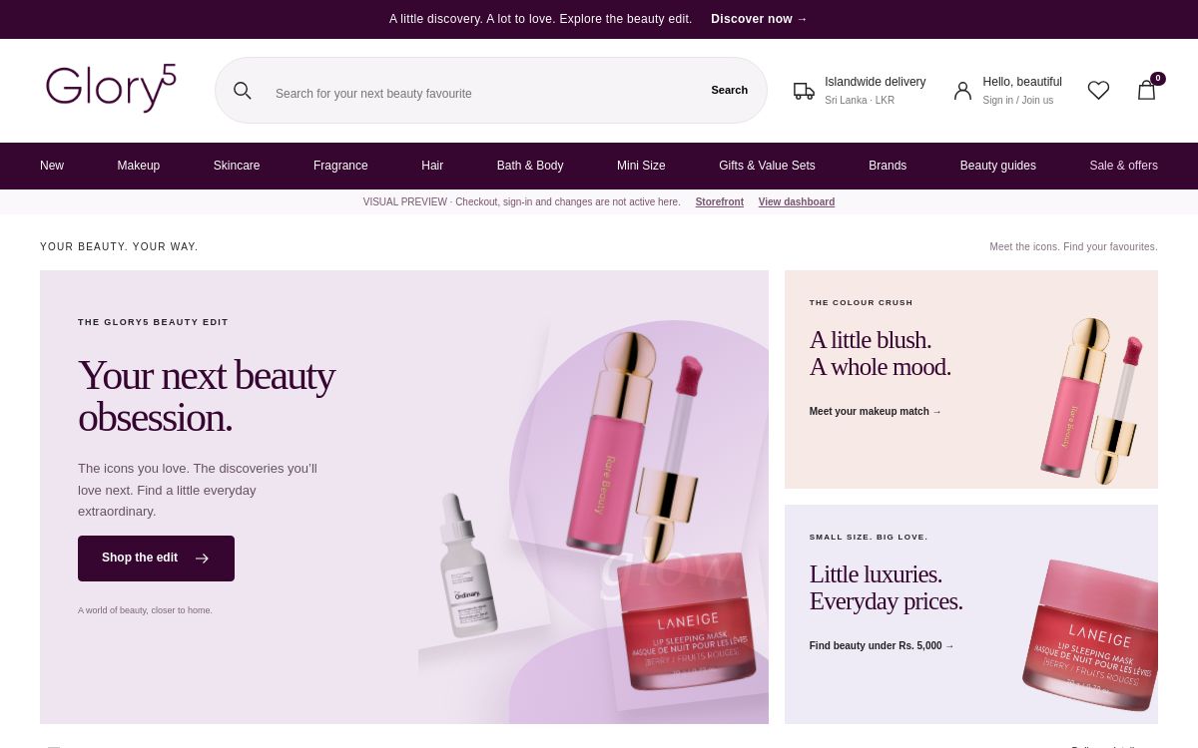The height and width of the screenshot is (748, 1198).
Task: Click the delivery truck icon
Action: click(804, 91)
